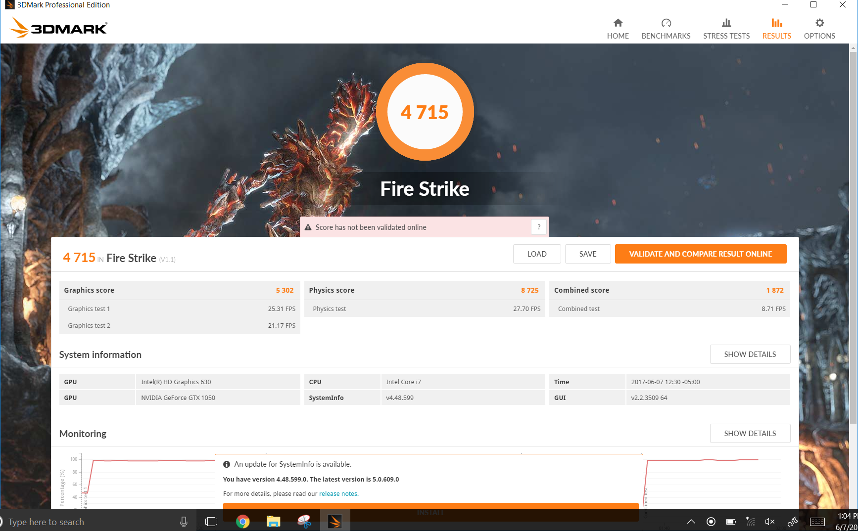
Task: Launch Google Chrome from the taskbar
Action: pyautogui.click(x=242, y=522)
